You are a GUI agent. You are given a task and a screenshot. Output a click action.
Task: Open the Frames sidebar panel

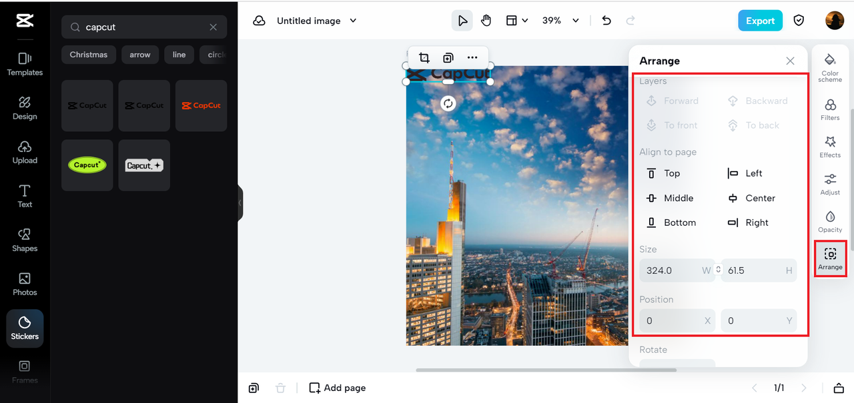[x=25, y=372]
